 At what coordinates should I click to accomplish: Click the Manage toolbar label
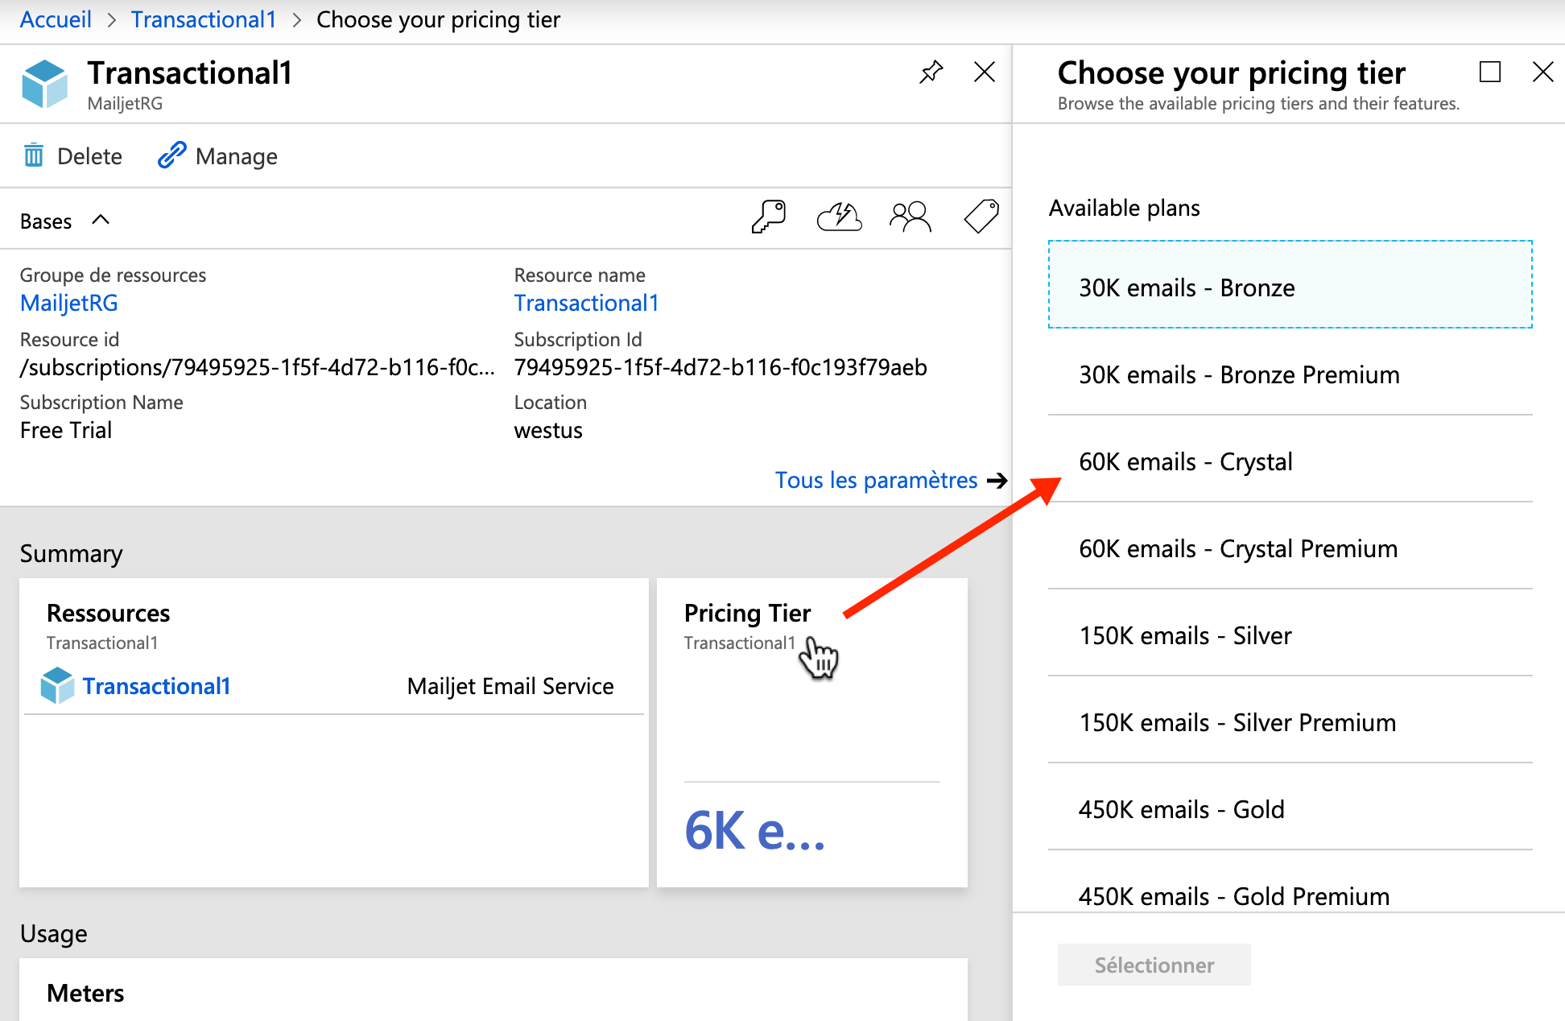237,156
